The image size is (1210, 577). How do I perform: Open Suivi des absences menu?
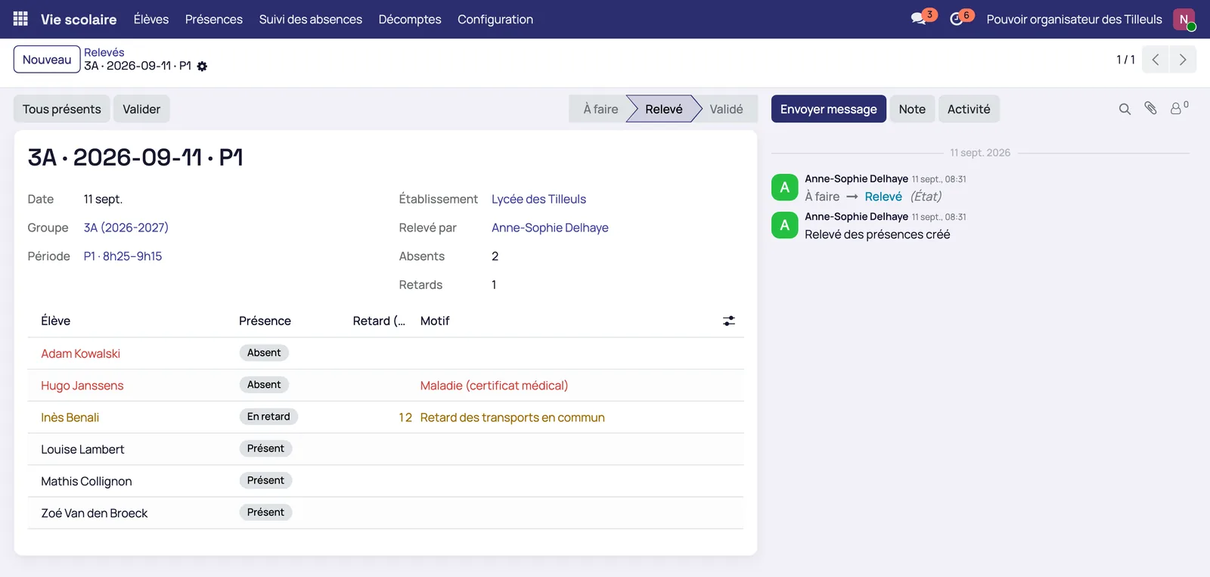[311, 19]
